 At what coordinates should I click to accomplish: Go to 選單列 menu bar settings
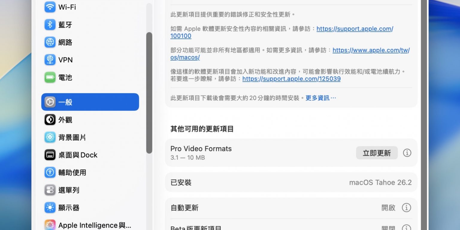coord(69,190)
